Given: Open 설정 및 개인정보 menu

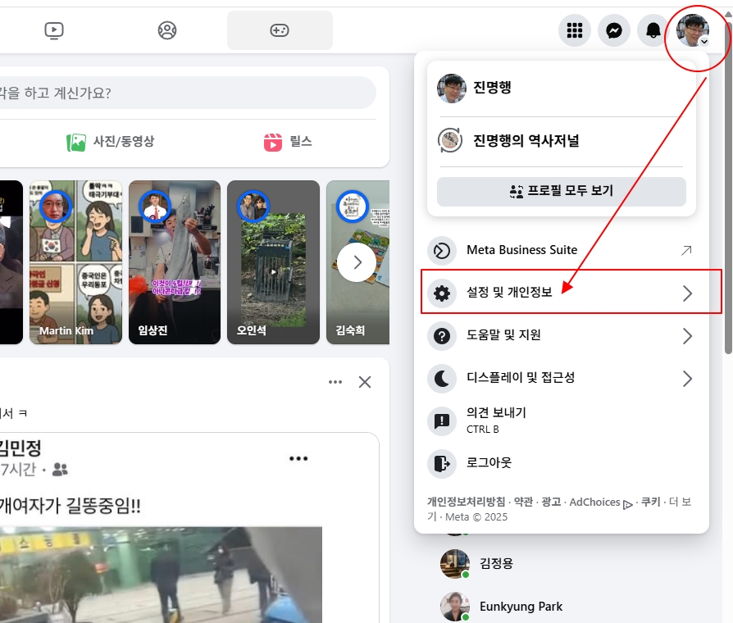Looking at the screenshot, I should (561, 293).
